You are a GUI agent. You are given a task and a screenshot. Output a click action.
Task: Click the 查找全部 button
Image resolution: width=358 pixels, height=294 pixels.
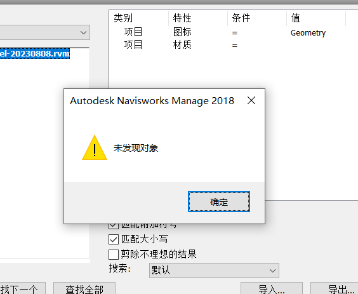pos(84,289)
